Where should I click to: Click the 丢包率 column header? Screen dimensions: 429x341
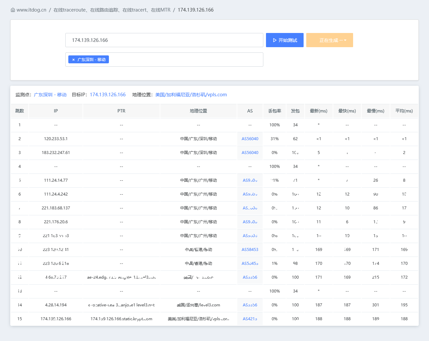(275, 111)
